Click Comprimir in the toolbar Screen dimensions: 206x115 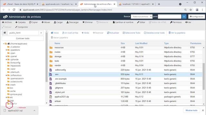(22, 27)
